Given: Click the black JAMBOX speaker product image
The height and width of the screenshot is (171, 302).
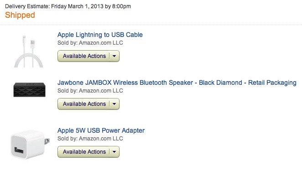Looking at the screenshot, I should (x=29, y=89).
